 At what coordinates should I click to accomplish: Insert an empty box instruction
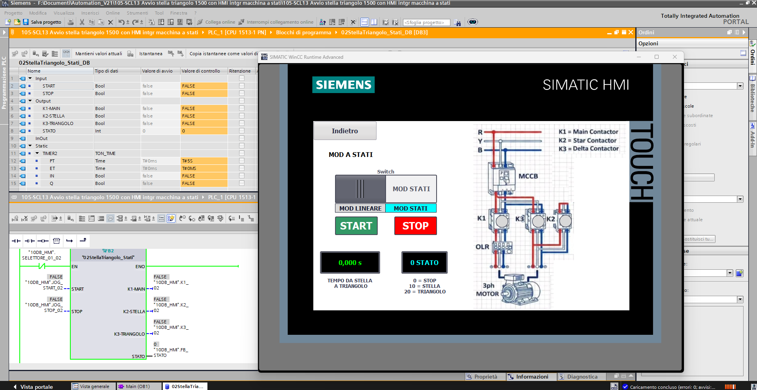[56, 241]
